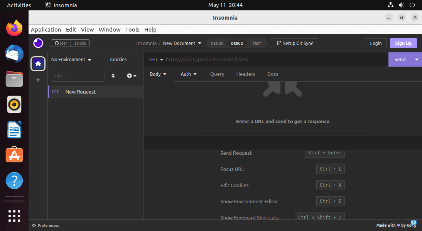Open the Auth type dropdown
The image size is (422, 231).
coord(188,74)
